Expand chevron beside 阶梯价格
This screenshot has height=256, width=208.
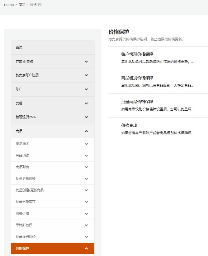point(86,214)
